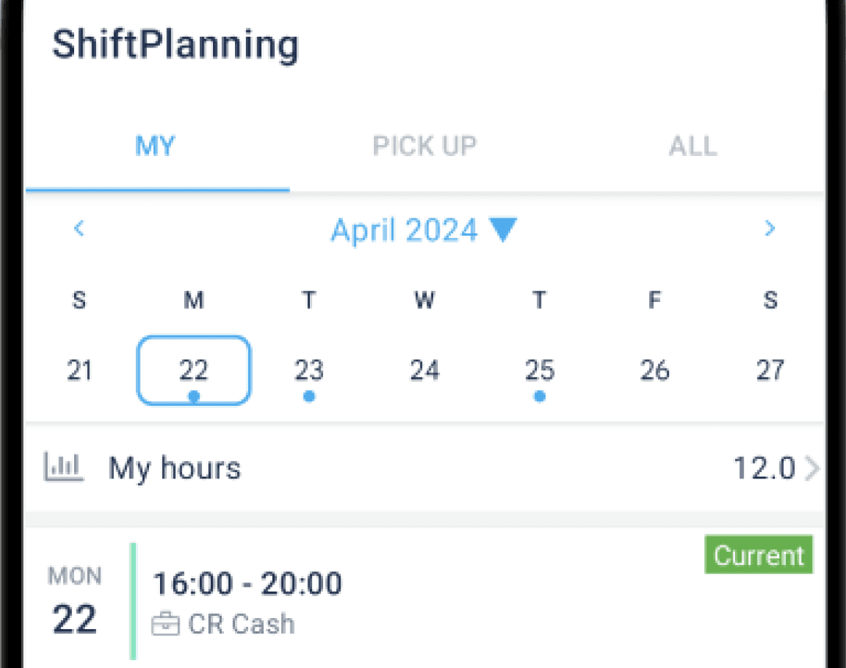The height and width of the screenshot is (668, 846).
Task: Open the 16:00 - 20:00 shift entry
Action: pyautogui.click(x=247, y=584)
